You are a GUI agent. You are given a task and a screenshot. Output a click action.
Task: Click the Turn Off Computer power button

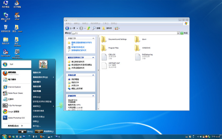pyautogui.click(x=39, y=132)
